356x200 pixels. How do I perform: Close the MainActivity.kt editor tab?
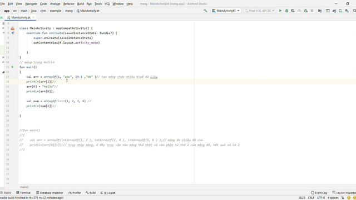[x=33, y=17]
